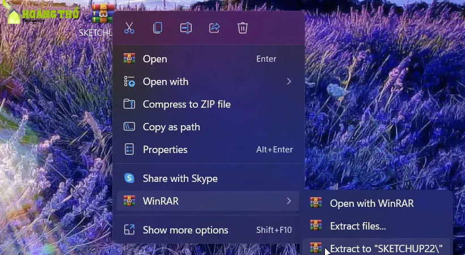Click Show more options
This screenshot has width=465, height=255.
coord(208,230)
